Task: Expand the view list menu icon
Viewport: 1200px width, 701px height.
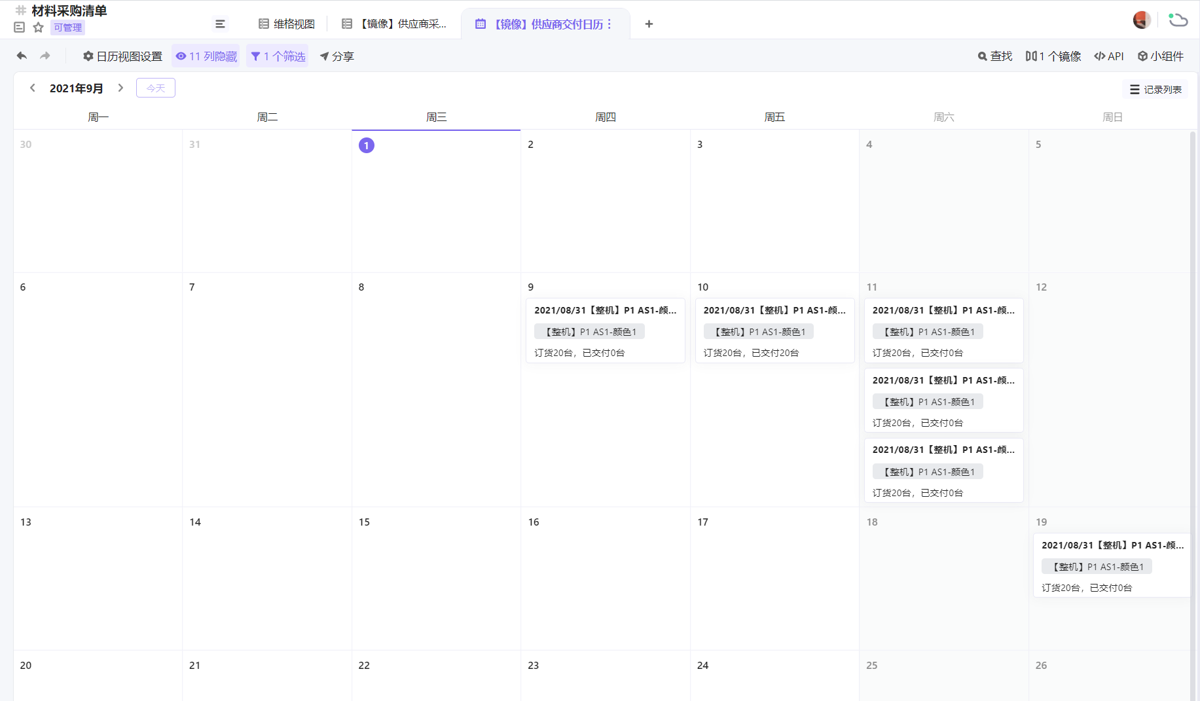Action: (220, 24)
